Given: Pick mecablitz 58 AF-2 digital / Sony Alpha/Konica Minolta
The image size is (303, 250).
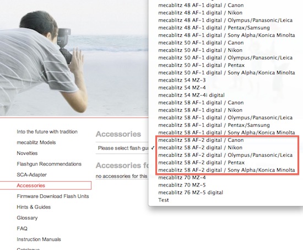Looking at the screenshot, I should click(x=226, y=170).
